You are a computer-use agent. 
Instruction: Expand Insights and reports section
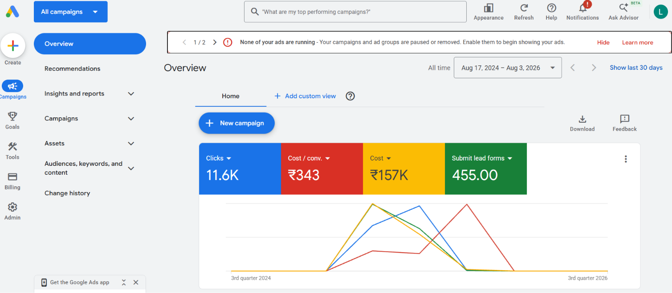click(x=131, y=94)
